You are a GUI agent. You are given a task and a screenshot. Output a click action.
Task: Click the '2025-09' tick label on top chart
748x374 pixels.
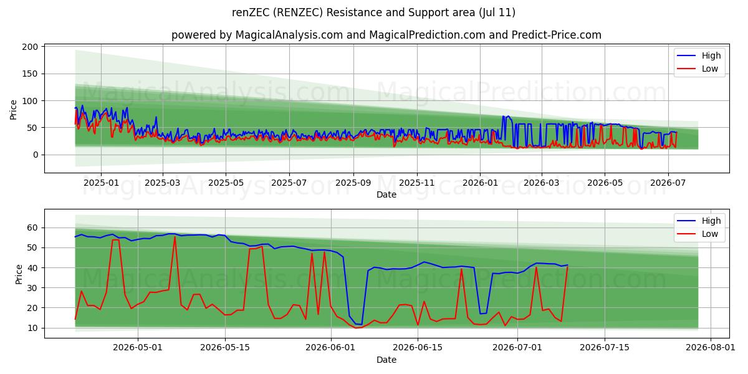(353, 183)
